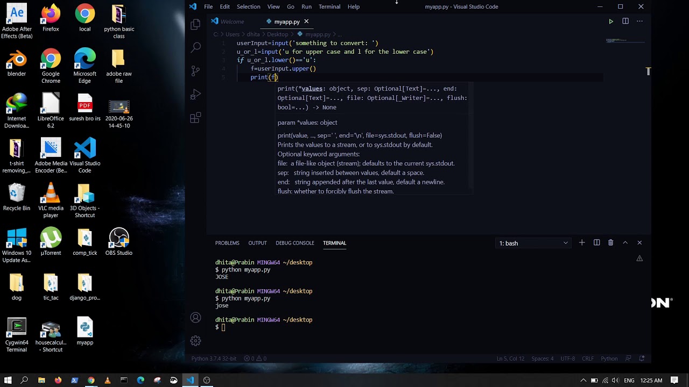Split the editor to the right
Viewport: 689px width, 387px height.
coord(625,21)
